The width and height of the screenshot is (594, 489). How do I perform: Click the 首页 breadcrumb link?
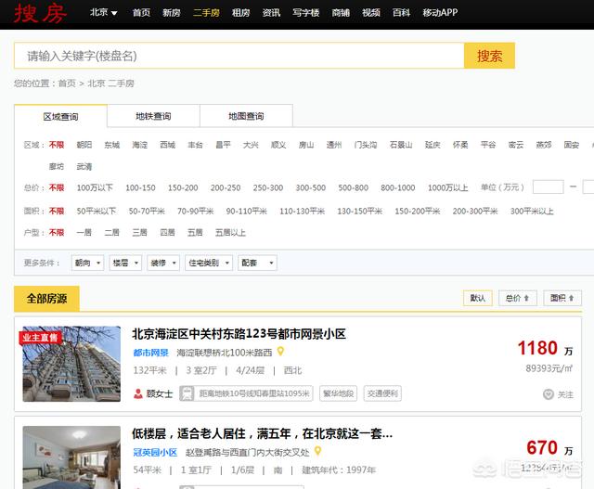pyautogui.click(x=67, y=84)
